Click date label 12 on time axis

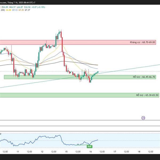42,152
